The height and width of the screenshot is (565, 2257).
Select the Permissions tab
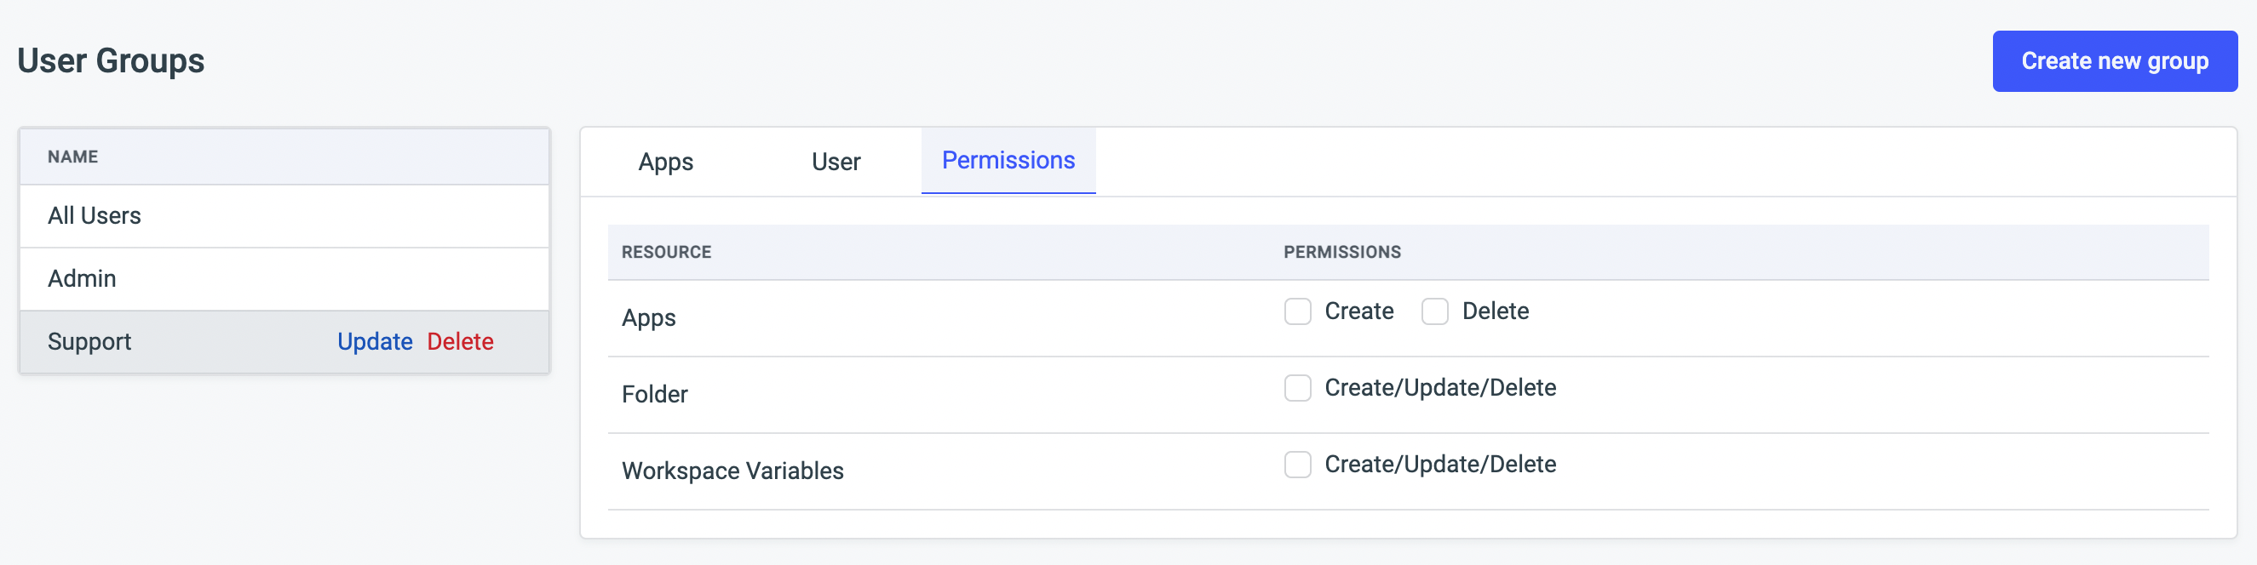click(x=1008, y=160)
